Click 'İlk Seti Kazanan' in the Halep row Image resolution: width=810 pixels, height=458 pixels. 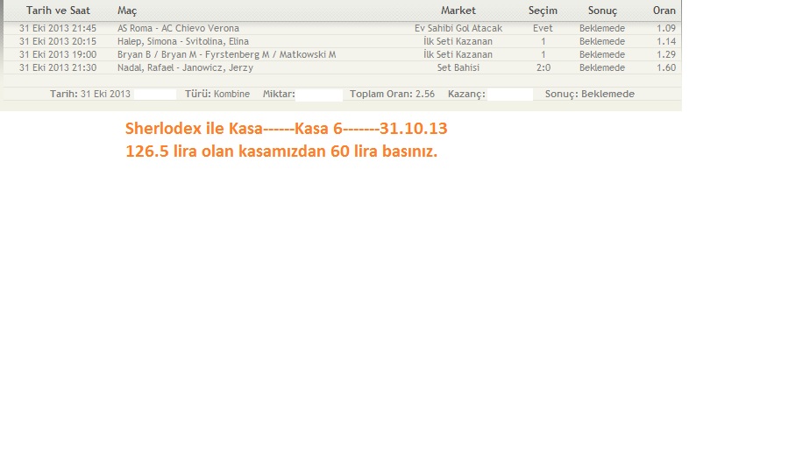[458, 41]
